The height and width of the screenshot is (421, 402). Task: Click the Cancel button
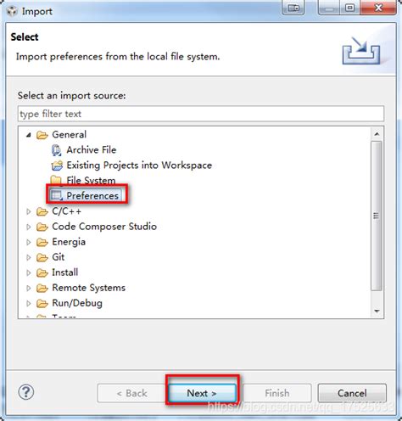(352, 393)
